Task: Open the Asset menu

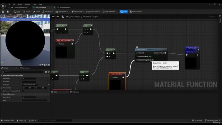Action: click(x=20, y=4)
